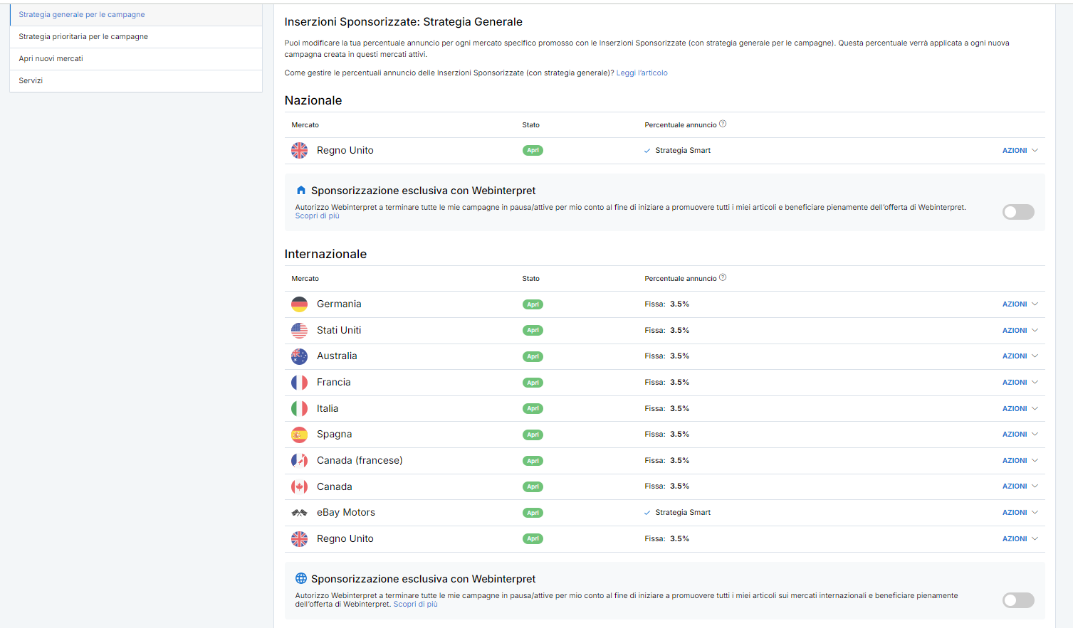Screen dimensions: 1073x628
Task: Click Aprl status badge for national Regno Unito
Action: click(x=533, y=151)
